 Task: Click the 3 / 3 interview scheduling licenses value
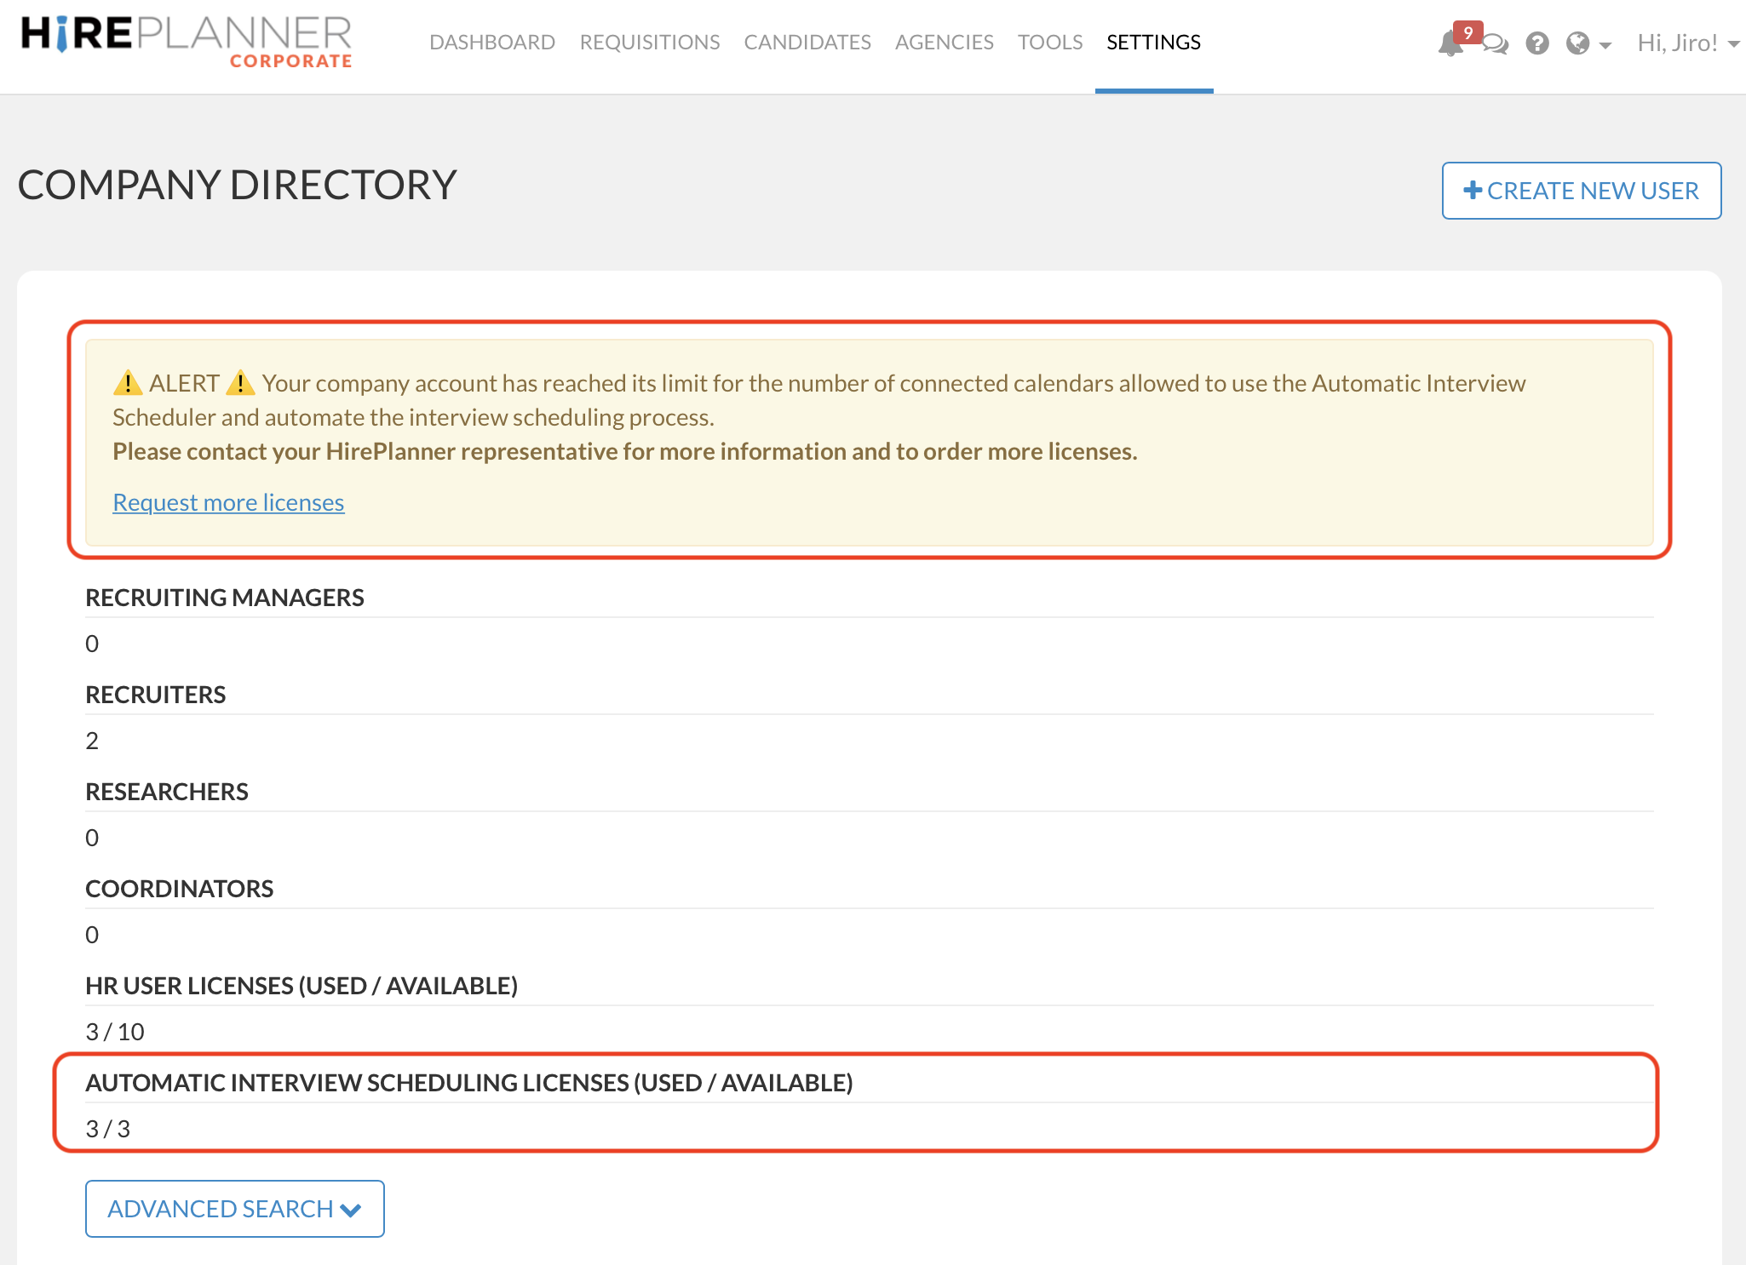point(108,1129)
